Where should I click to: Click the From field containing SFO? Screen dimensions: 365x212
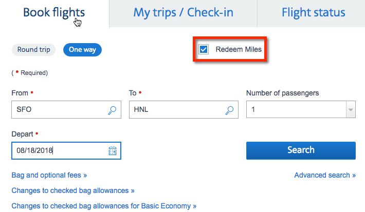tap(66, 109)
